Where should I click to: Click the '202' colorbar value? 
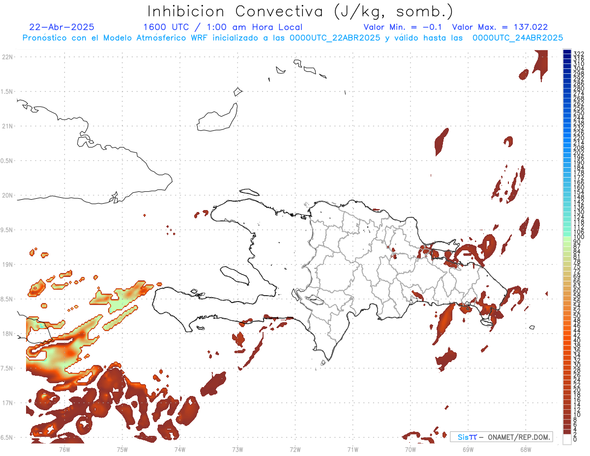(578, 152)
